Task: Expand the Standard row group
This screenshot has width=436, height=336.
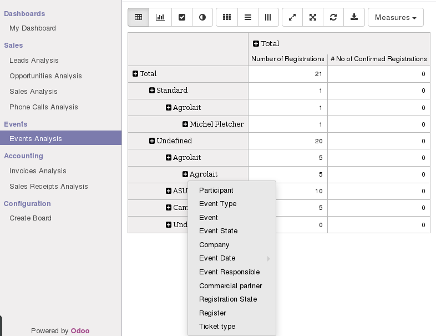Action: click(152, 91)
